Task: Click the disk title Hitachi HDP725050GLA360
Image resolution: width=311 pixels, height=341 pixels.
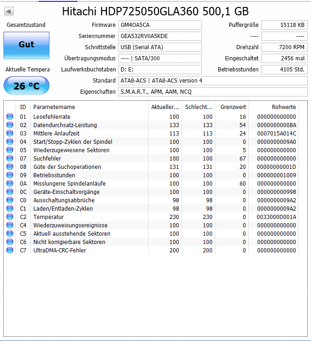Action: tap(155, 11)
